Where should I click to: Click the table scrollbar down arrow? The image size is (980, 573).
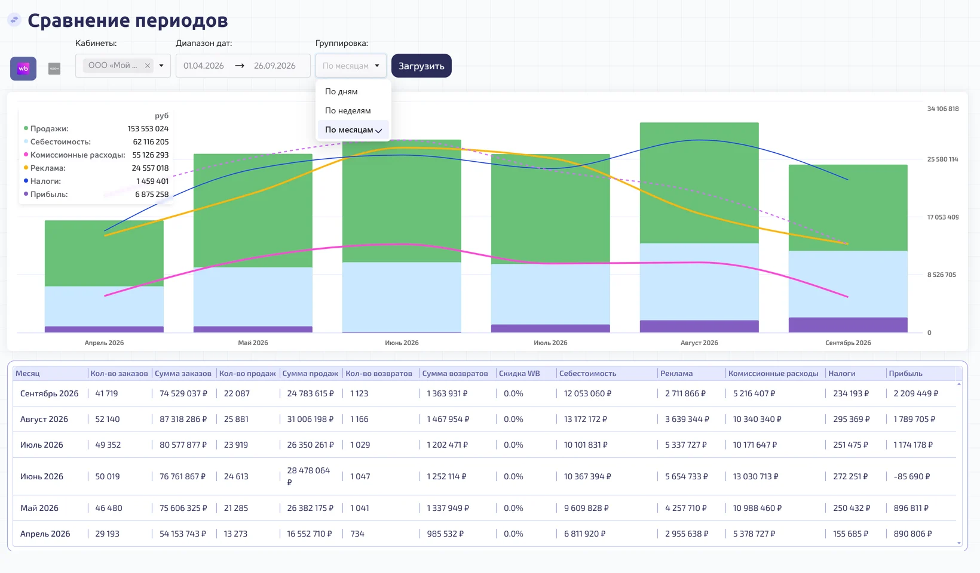point(959,543)
